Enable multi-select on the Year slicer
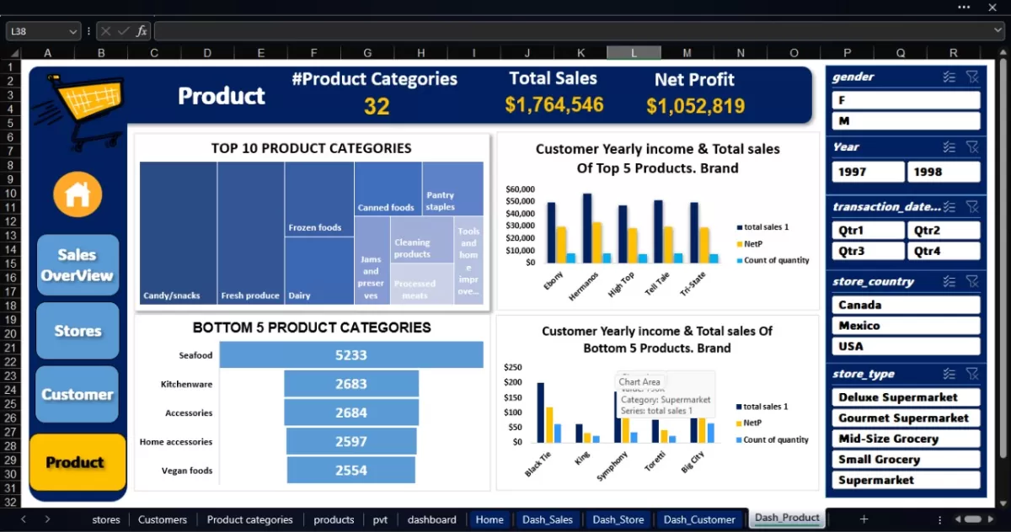 (949, 146)
